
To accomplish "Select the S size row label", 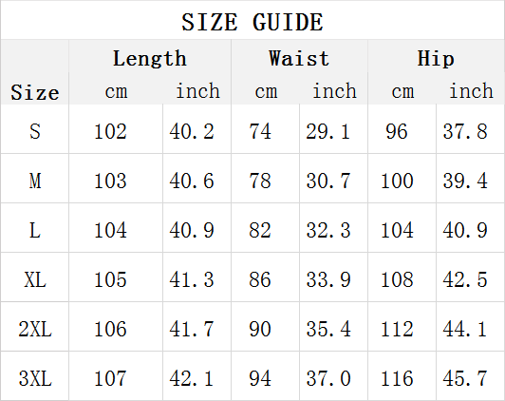I will tap(35, 131).
